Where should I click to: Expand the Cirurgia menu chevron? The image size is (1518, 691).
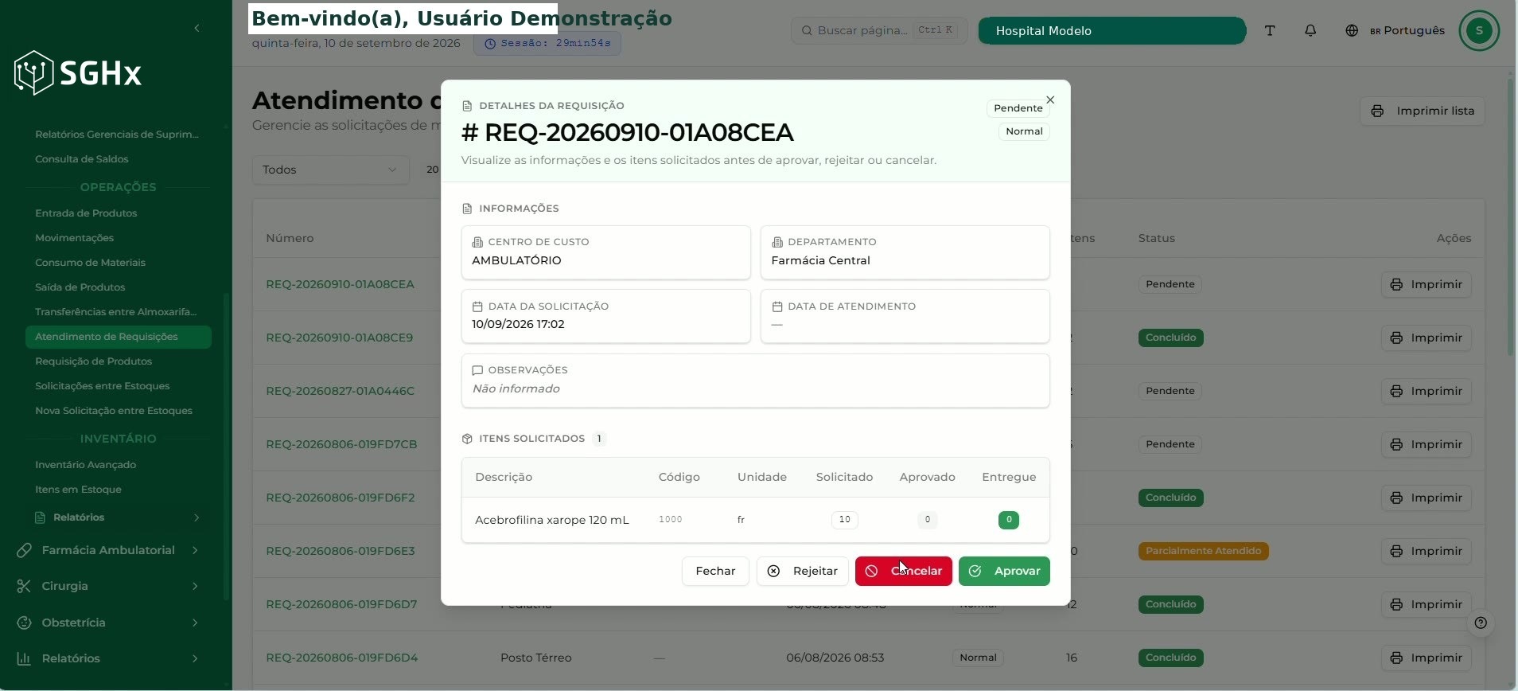(195, 586)
